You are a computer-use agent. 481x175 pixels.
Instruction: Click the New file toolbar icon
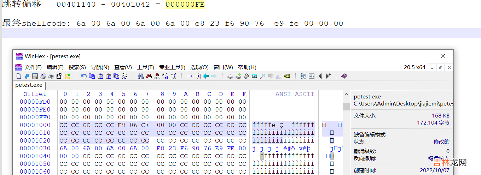click(19, 76)
